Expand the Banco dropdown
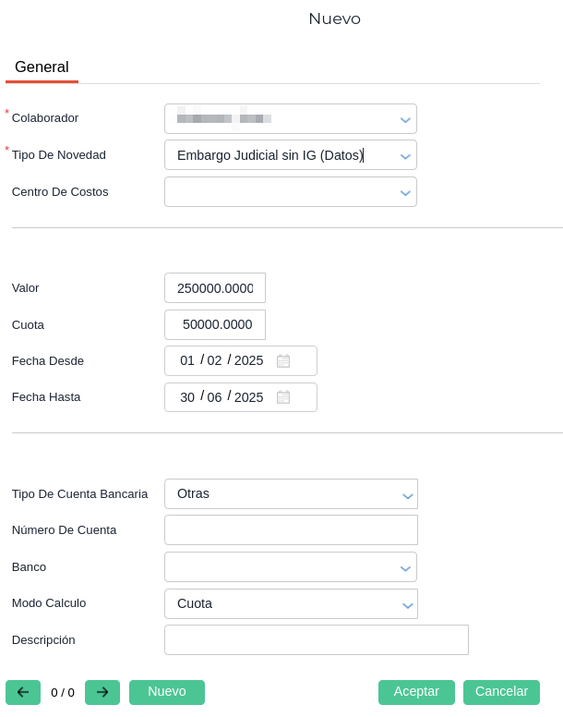This screenshot has width=563, height=717. coord(405,568)
